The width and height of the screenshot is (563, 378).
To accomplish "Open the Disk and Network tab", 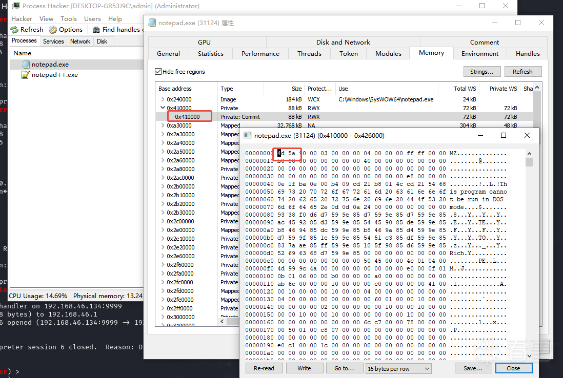I will (x=343, y=43).
